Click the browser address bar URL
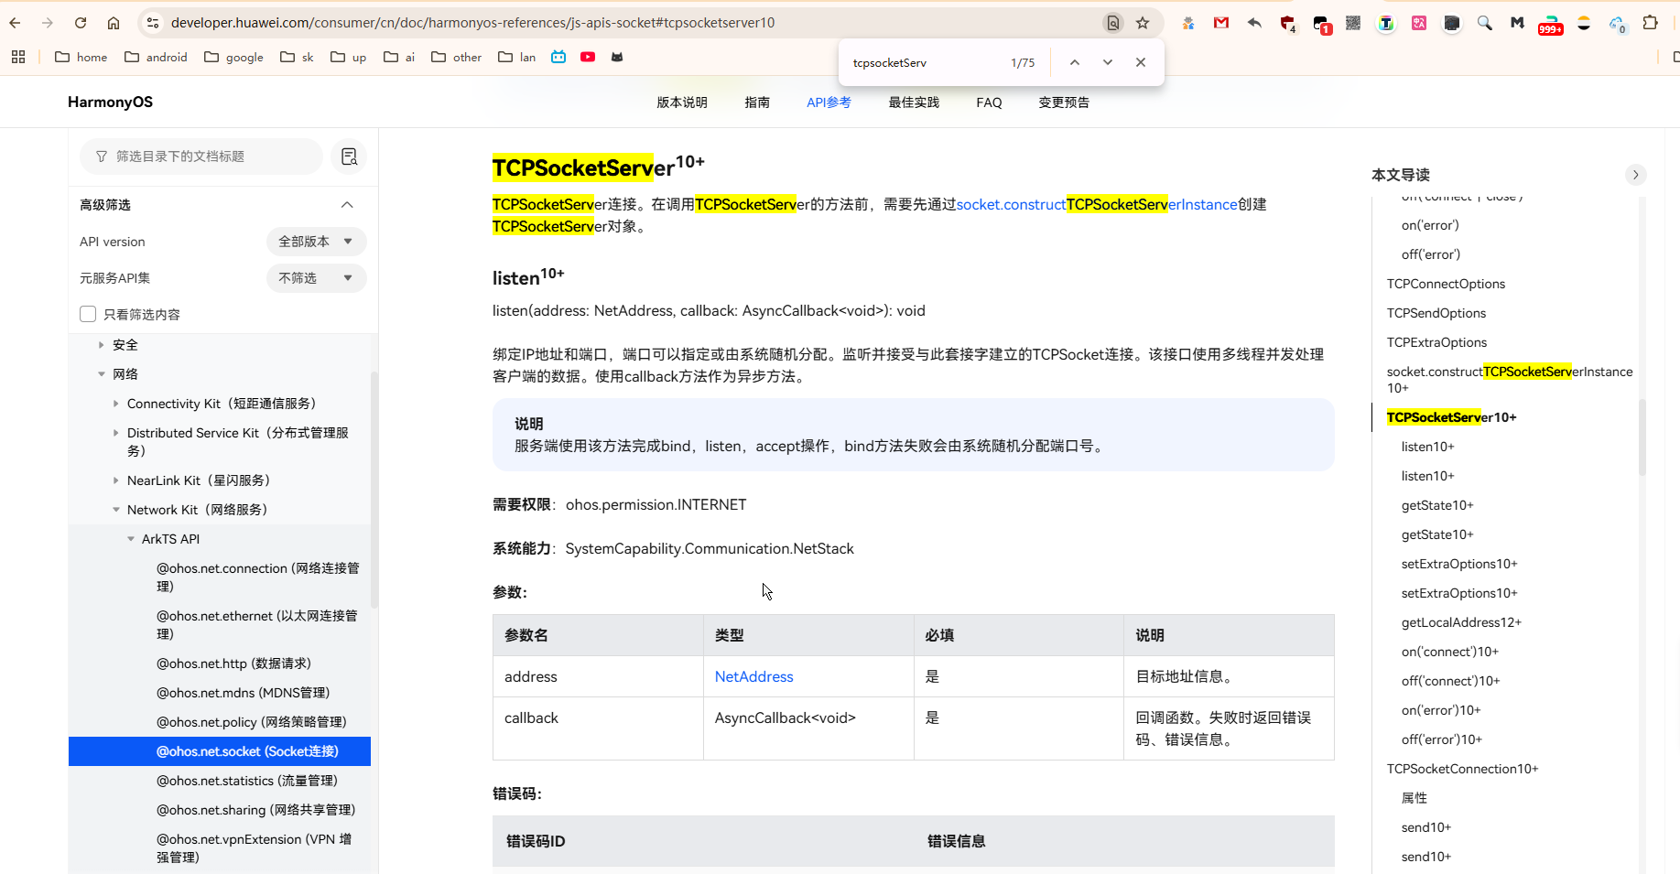 click(472, 23)
